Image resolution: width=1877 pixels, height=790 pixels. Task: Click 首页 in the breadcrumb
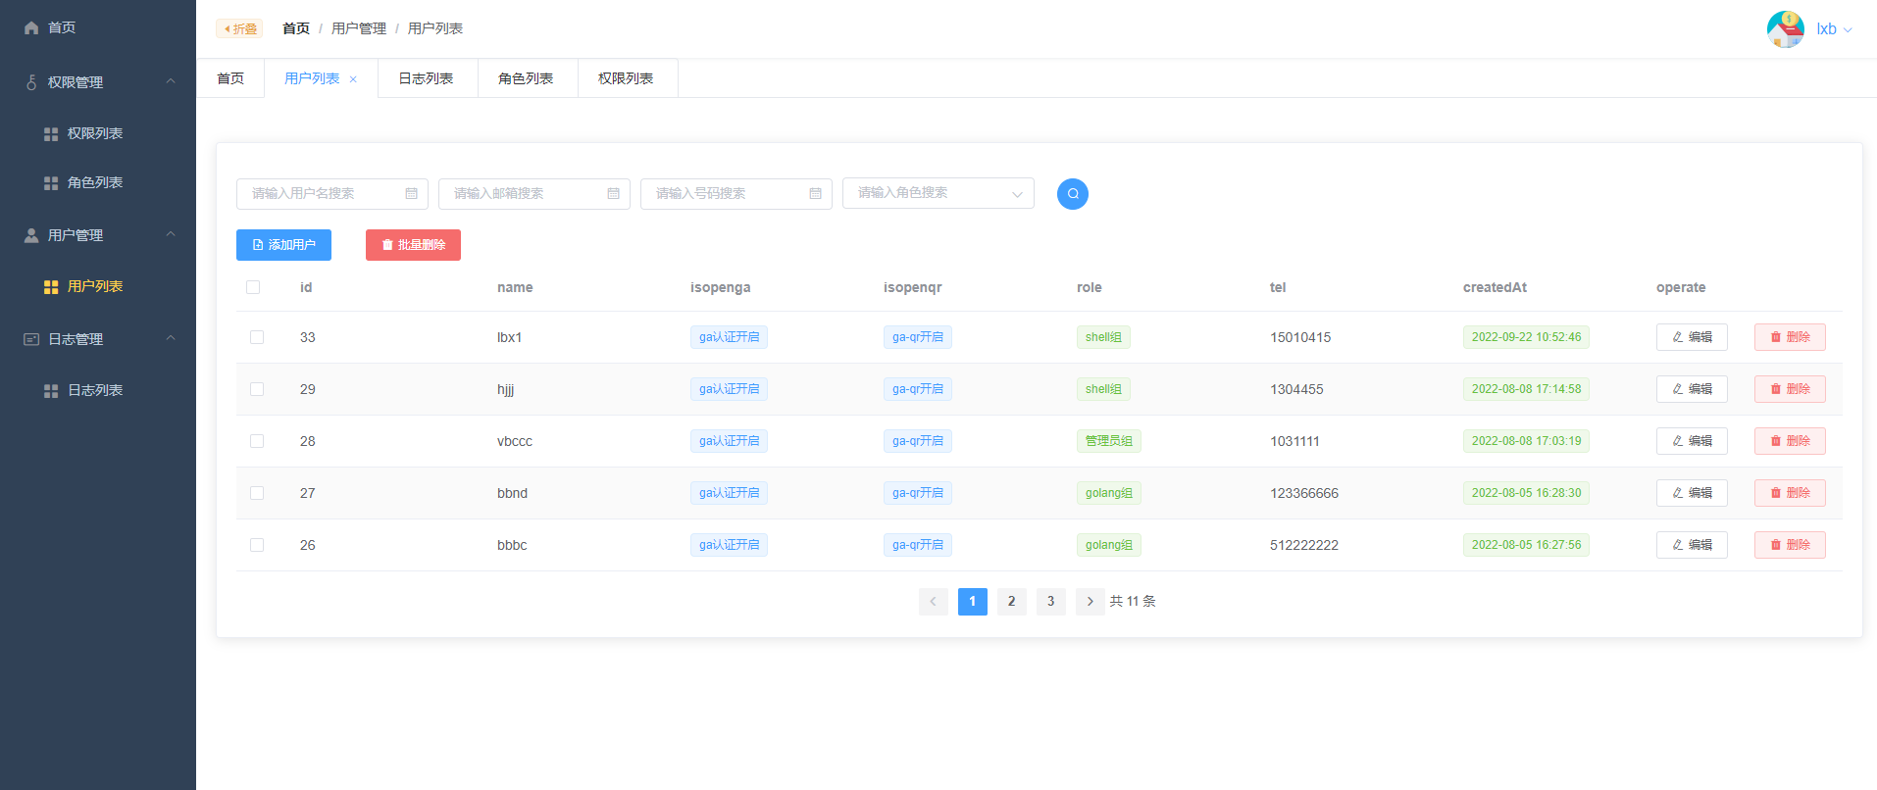pos(296,28)
